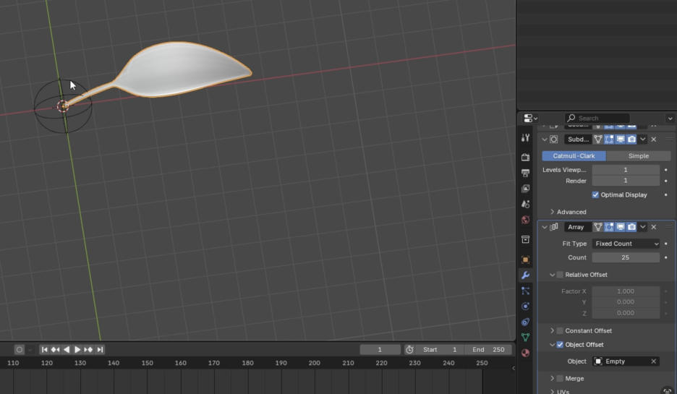Clear the Empty object offset field
The height and width of the screenshot is (394, 677).
coord(654,361)
